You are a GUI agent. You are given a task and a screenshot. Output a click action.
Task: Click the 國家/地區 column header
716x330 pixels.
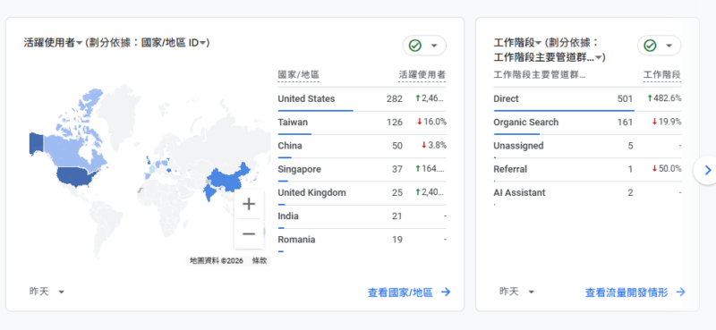click(299, 75)
